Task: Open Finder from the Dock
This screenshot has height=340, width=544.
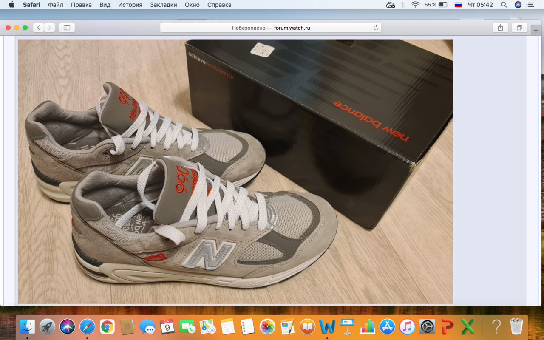Action: tap(28, 326)
